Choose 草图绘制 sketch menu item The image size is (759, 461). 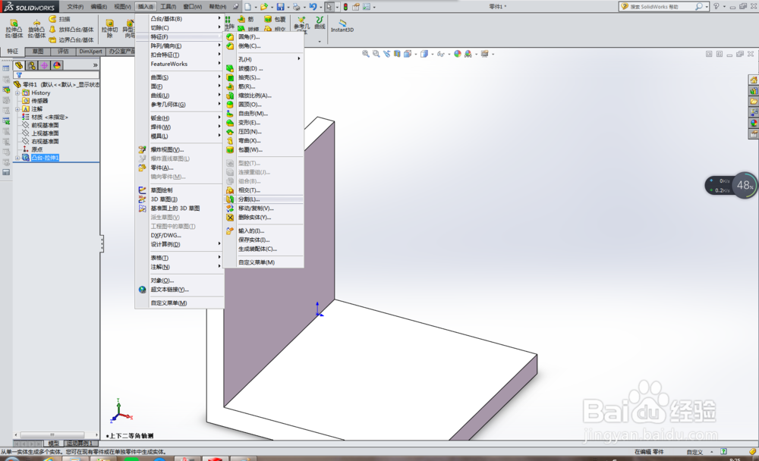179,190
